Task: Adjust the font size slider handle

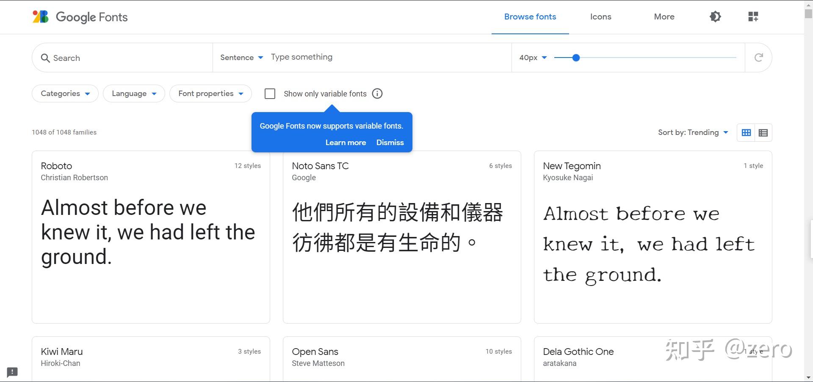Action: click(575, 58)
